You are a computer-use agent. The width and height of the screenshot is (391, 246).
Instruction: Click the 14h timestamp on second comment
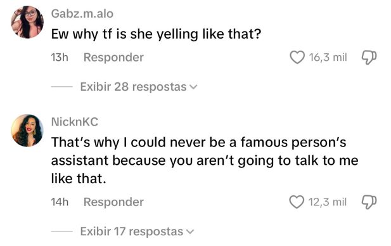pyautogui.click(x=60, y=202)
